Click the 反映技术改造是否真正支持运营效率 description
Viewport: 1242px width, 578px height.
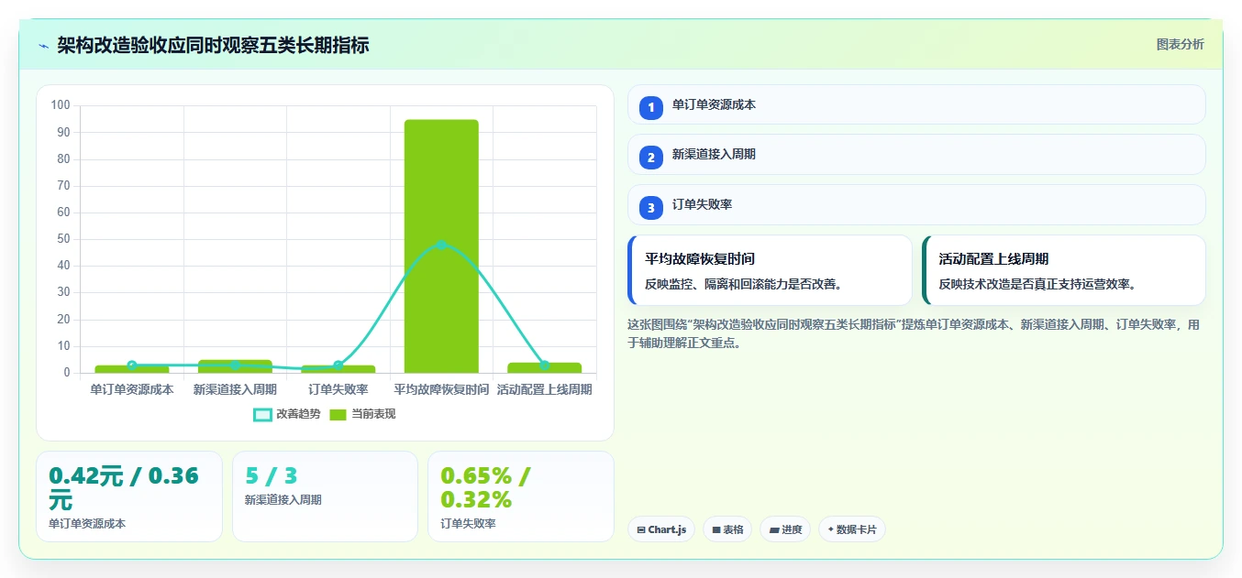(x=1037, y=284)
